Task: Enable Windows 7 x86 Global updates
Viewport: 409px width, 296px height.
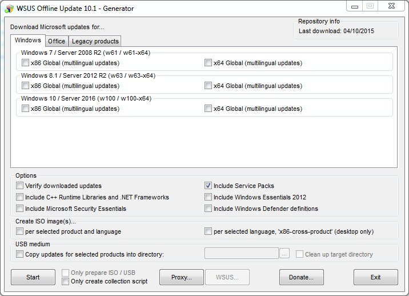Action: coord(25,63)
